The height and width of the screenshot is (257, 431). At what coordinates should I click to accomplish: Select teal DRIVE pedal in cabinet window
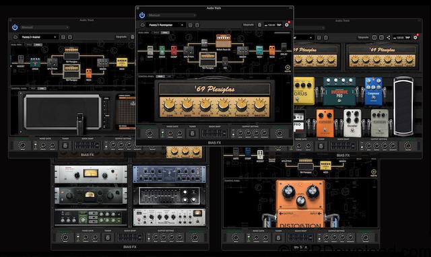click(x=35, y=63)
